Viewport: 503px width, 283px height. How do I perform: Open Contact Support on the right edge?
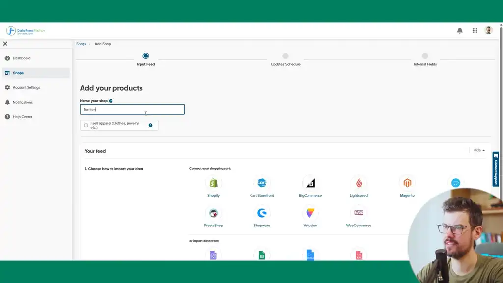(x=495, y=170)
